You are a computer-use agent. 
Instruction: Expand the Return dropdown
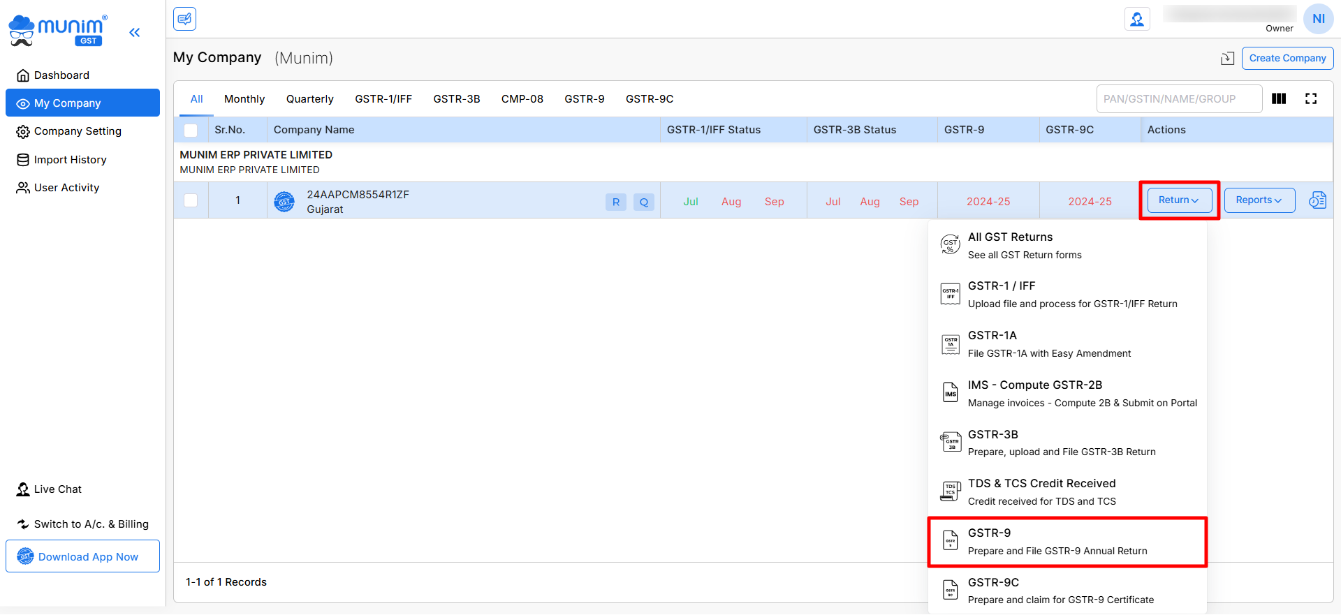click(x=1179, y=200)
